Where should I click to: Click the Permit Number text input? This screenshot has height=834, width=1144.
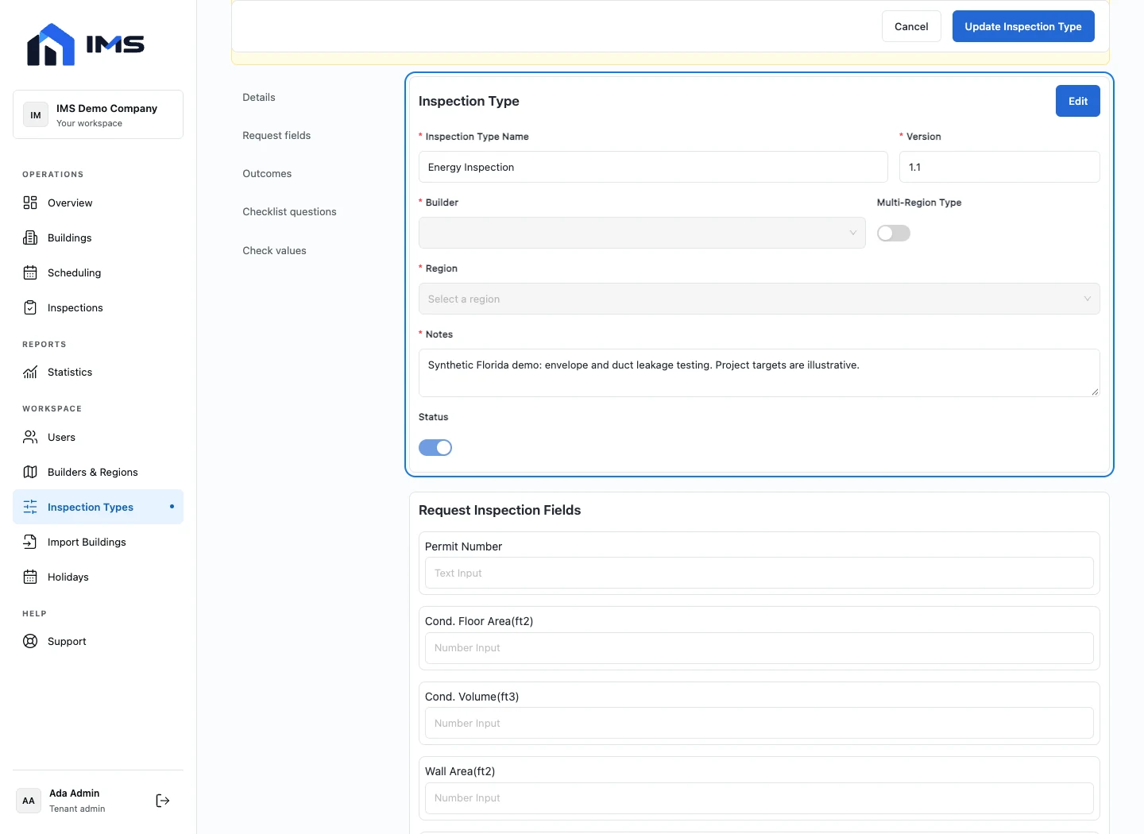tap(759, 573)
